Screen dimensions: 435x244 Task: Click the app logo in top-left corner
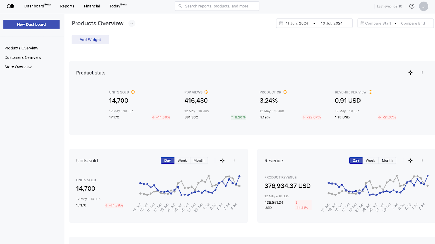click(10, 6)
